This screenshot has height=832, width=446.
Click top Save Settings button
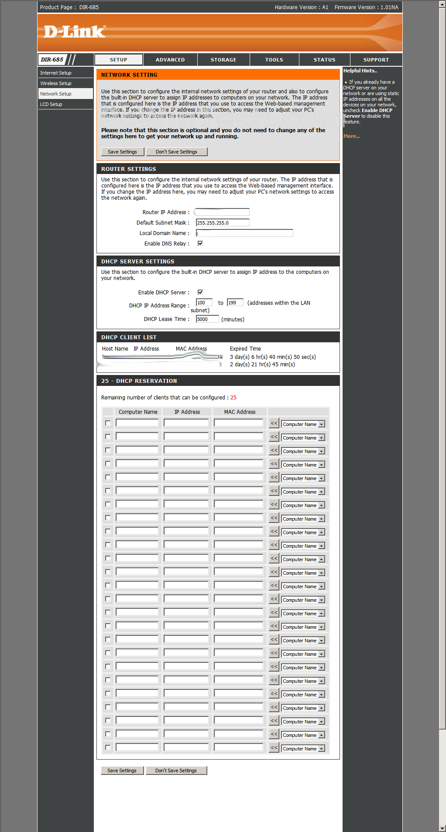click(x=123, y=152)
